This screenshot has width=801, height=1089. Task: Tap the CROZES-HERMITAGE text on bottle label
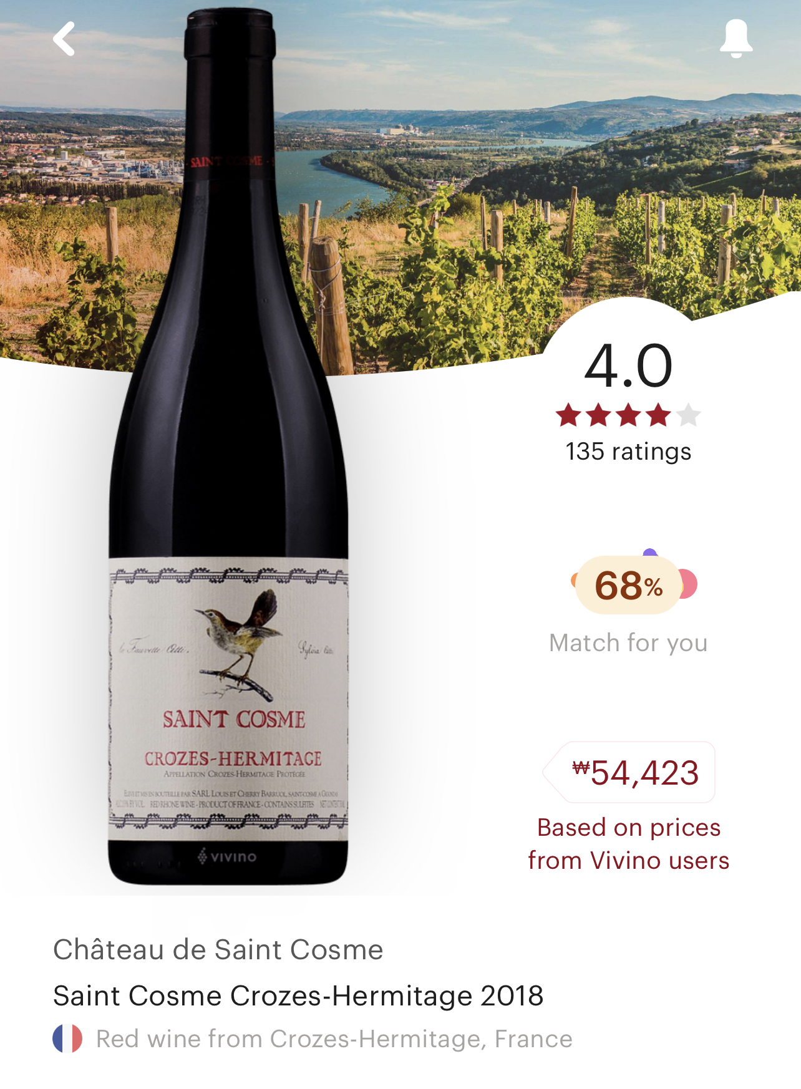(x=233, y=758)
